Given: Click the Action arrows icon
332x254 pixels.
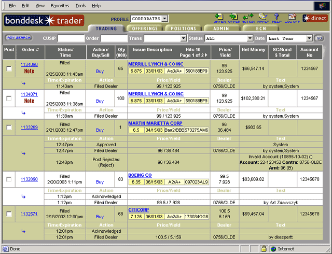Looking at the screenshot, I should [248, 18].
